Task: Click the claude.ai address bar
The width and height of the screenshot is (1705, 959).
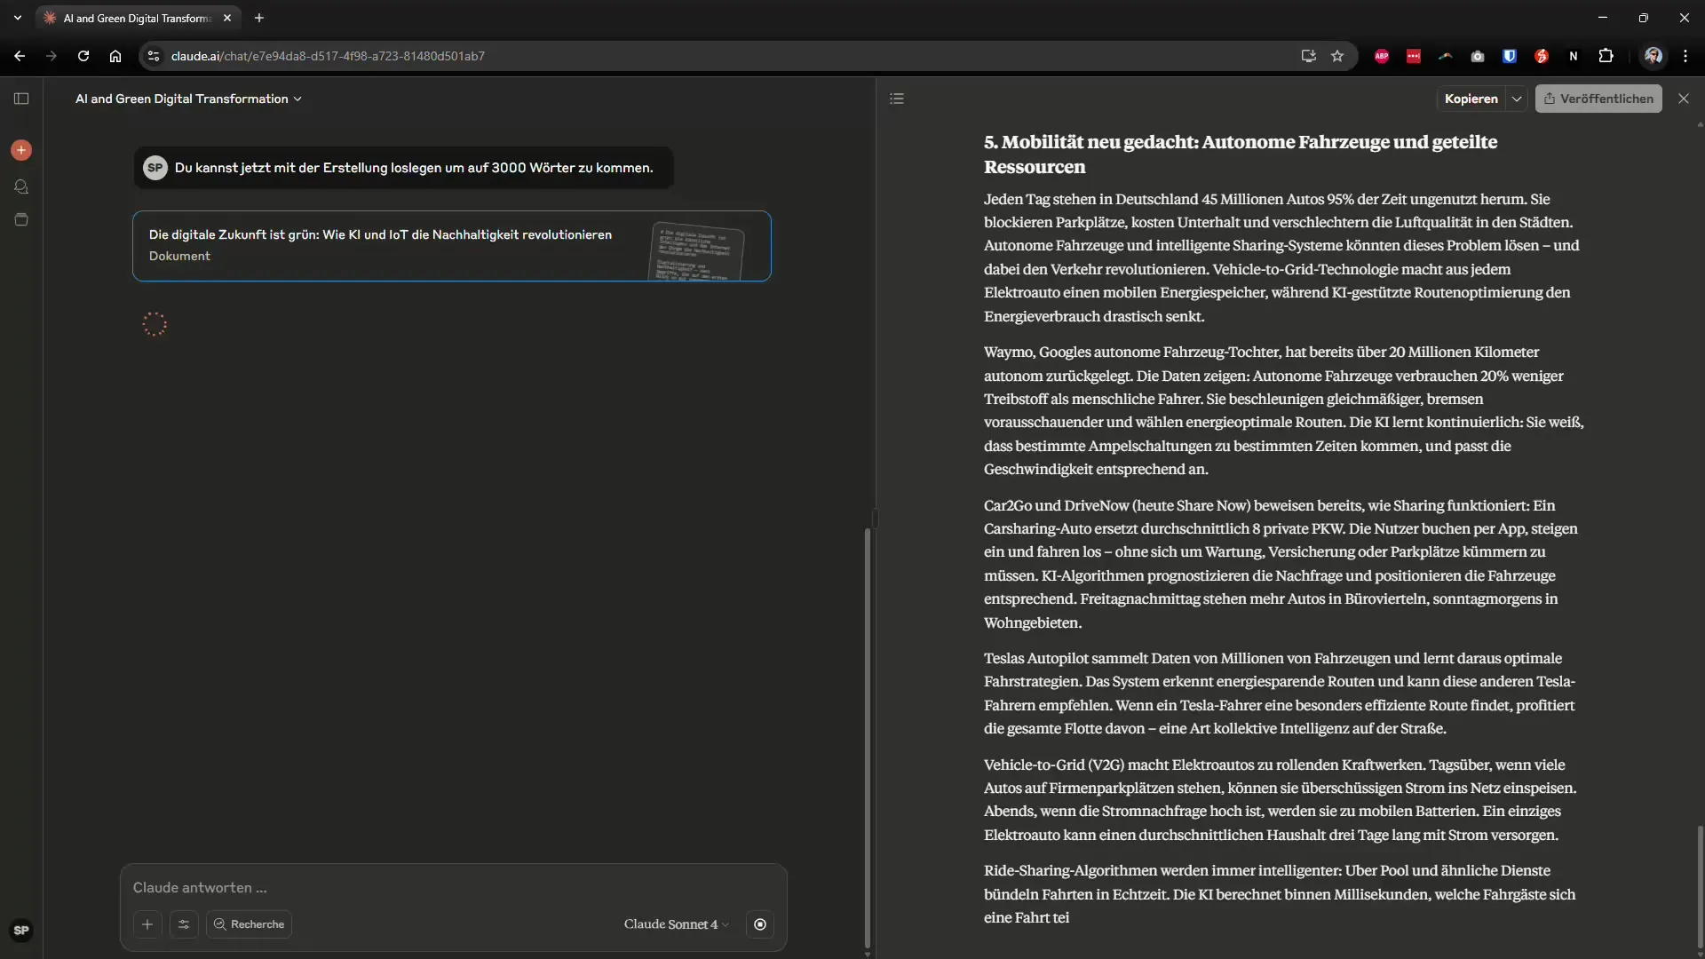Action: 728,56
